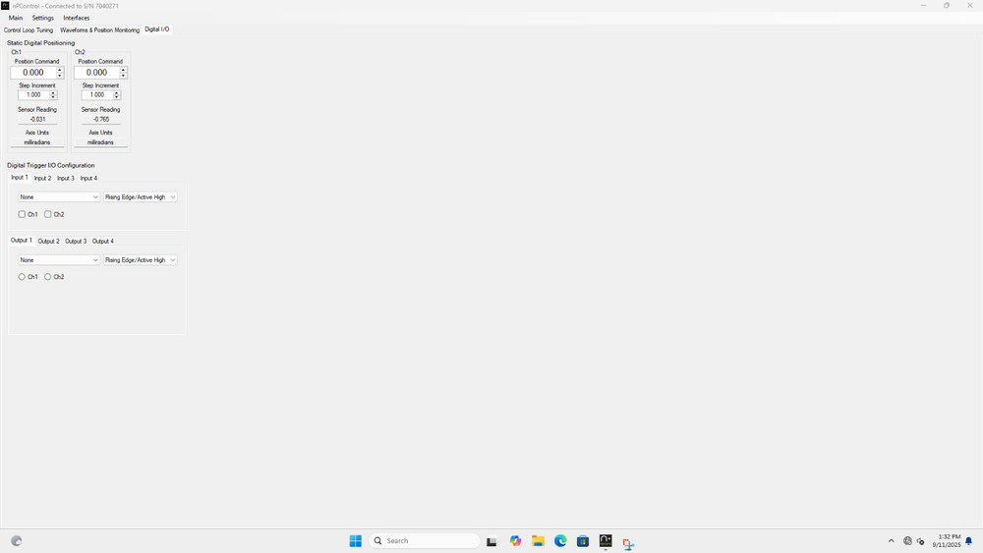
Task: Click the Ch2 Step Increment field
Action: coord(96,95)
